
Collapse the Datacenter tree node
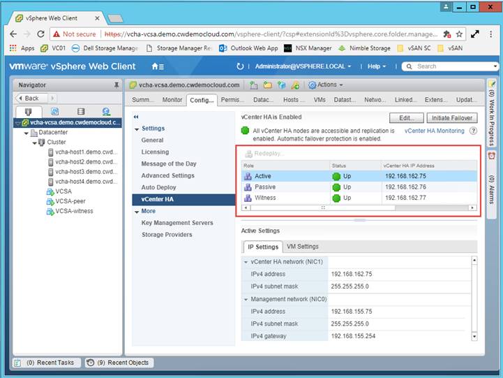coord(27,133)
